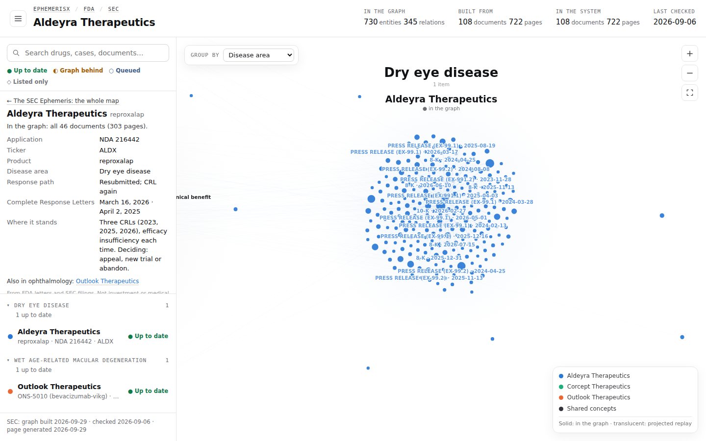This screenshot has width=706, height=441.
Task: Toggle the Queued filter
Action: pyautogui.click(x=125, y=71)
